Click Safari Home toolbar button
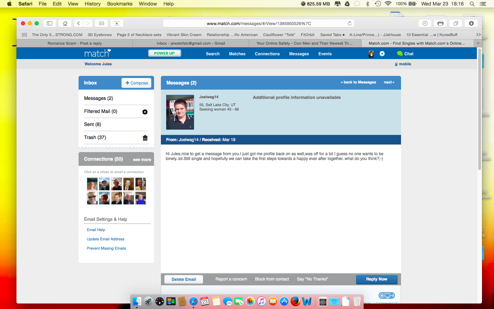494x309 pixels. pyautogui.click(x=65, y=23)
